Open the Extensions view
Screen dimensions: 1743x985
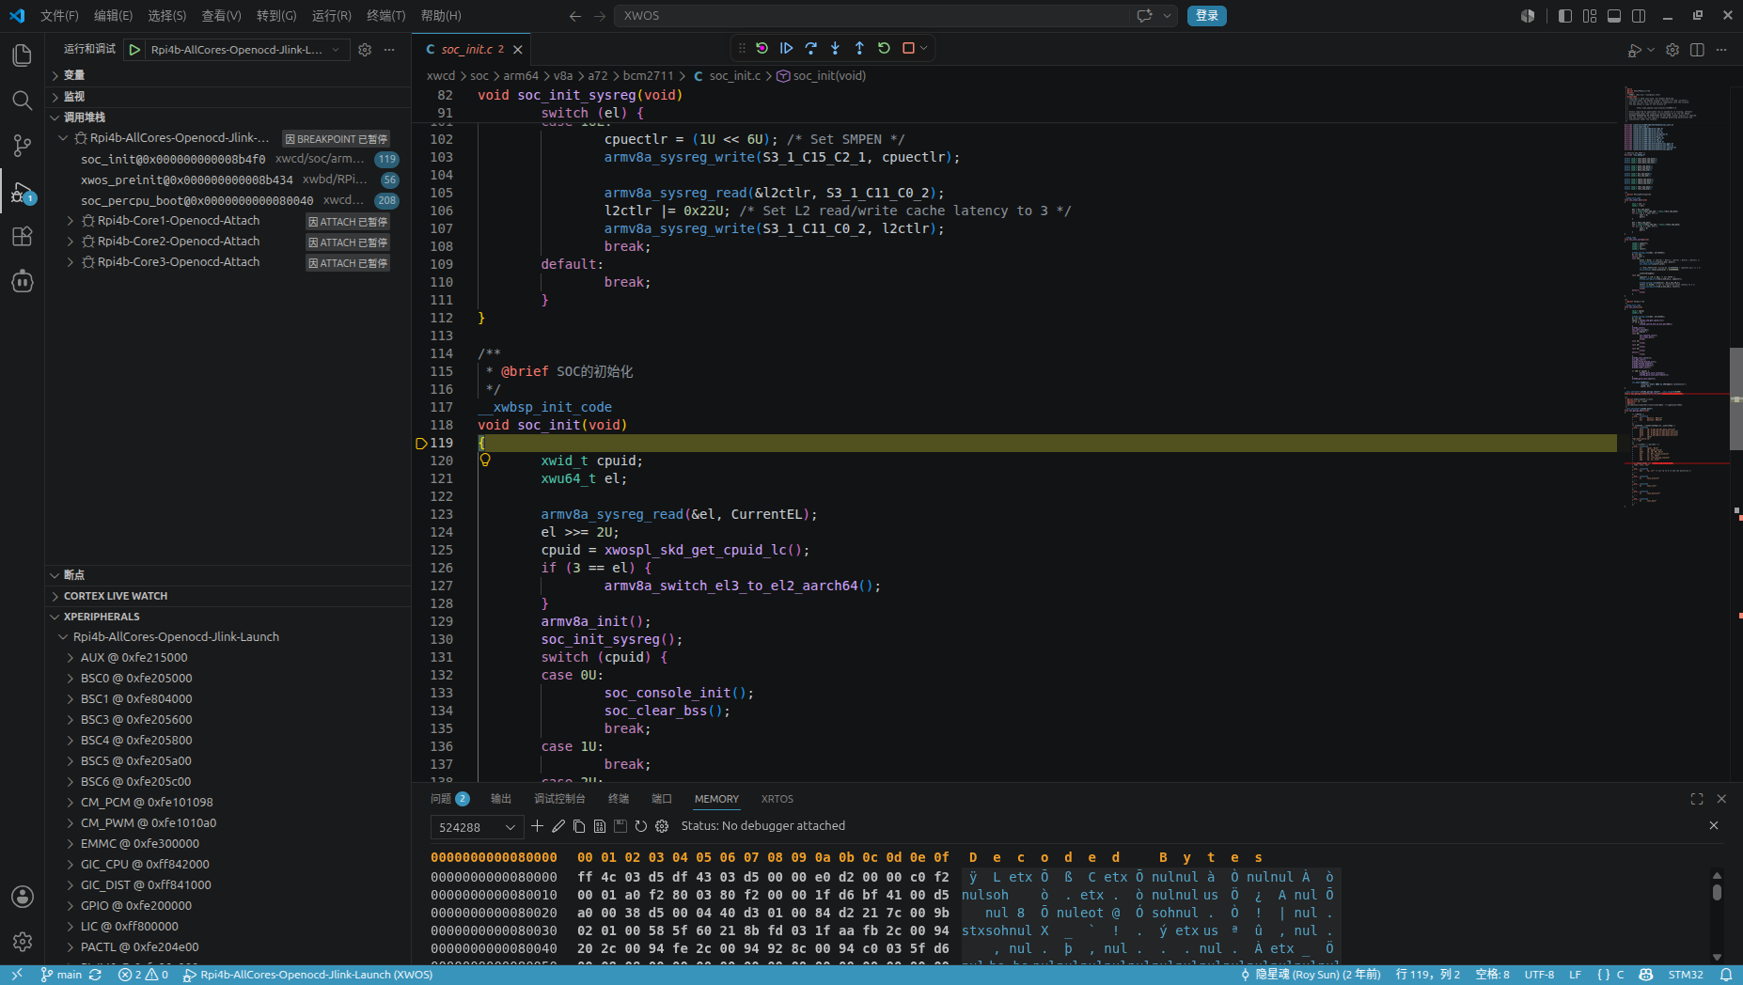22,236
